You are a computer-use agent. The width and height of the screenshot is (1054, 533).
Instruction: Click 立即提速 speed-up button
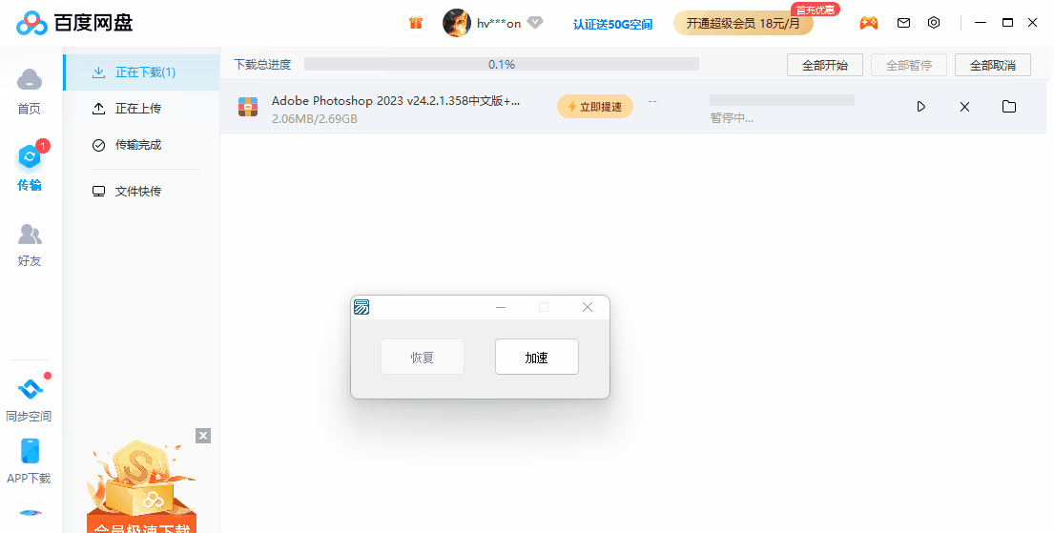pos(595,106)
